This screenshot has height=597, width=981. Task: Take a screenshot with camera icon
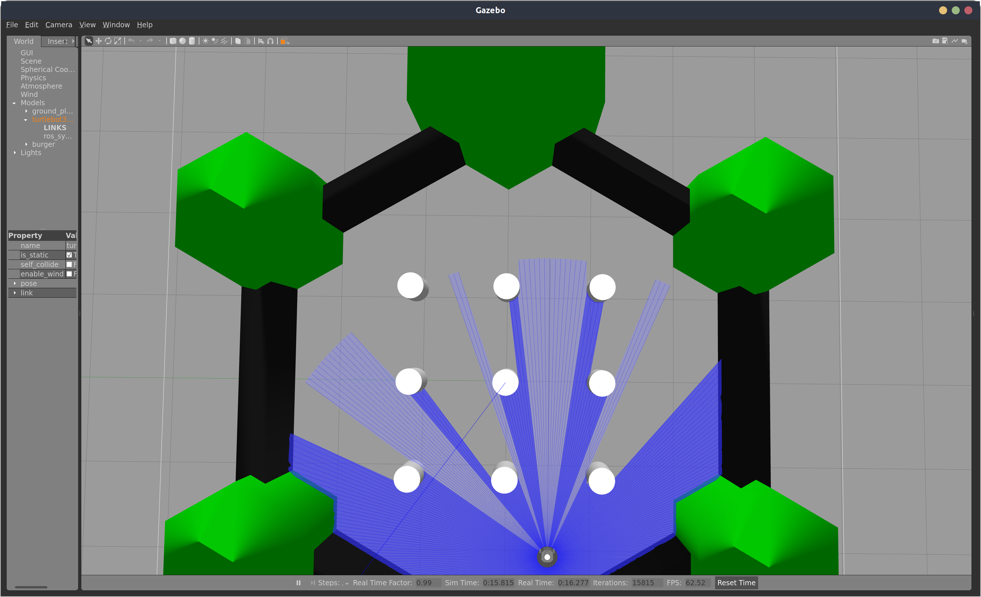coord(935,41)
